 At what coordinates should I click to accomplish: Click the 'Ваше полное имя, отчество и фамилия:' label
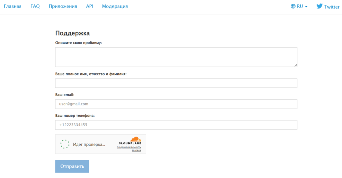(91, 74)
